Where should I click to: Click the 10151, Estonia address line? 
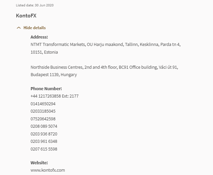(x=44, y=52)
